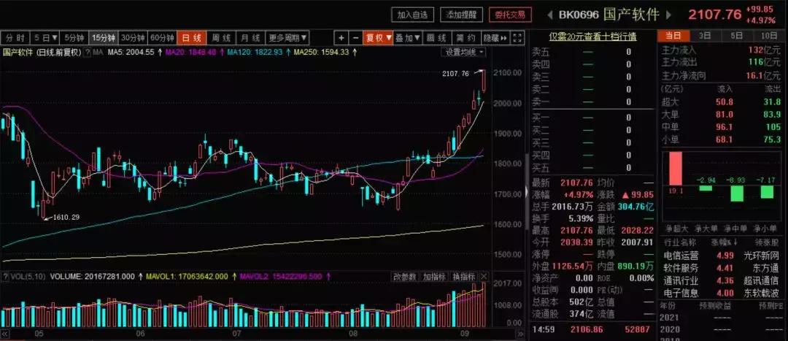Click 添加提醒 button
788x341 pixels.
[461, 15]
